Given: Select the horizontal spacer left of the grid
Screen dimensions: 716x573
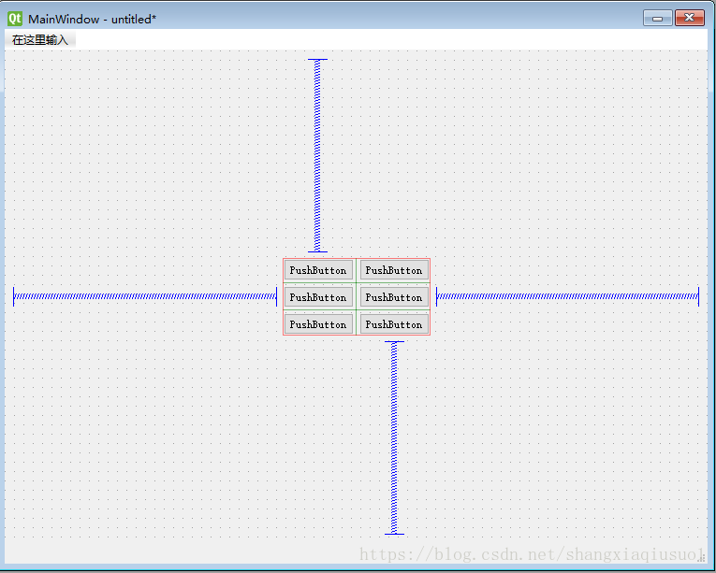Looking at the screenshot, I should (x=145, y=296).
